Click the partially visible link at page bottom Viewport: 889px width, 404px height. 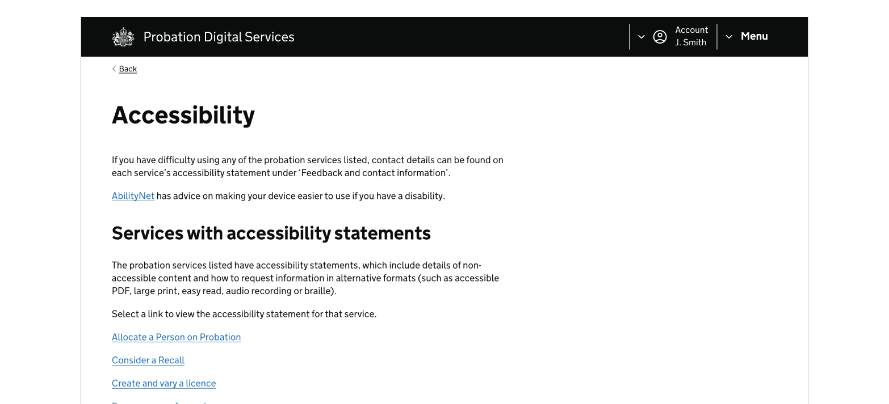pos(159,402)
